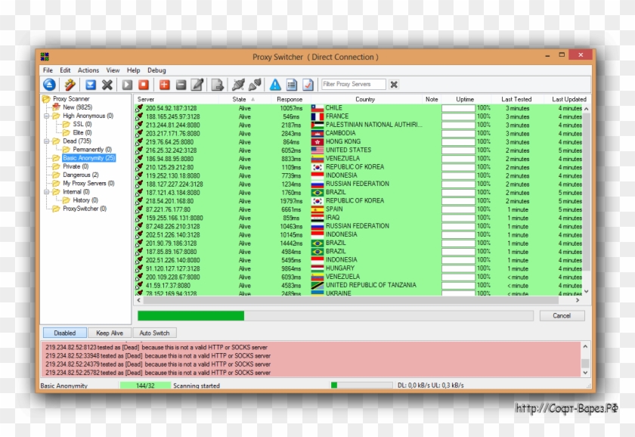Select the Private (0) folder

[x=76, y=166]
